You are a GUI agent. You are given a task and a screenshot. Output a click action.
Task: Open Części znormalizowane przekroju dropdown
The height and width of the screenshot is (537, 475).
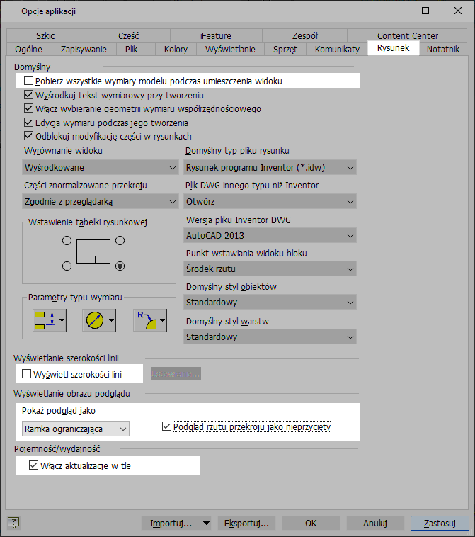(101, 202)
